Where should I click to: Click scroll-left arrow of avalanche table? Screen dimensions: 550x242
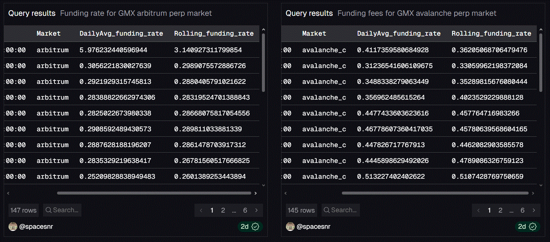(285, 193)
